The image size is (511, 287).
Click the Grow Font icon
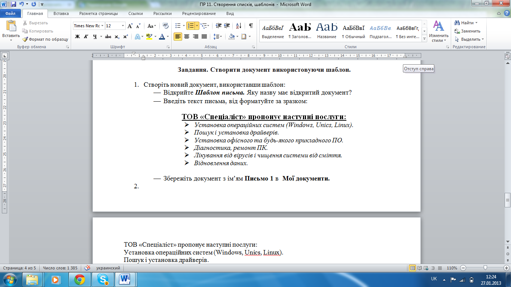coord(130,26)
